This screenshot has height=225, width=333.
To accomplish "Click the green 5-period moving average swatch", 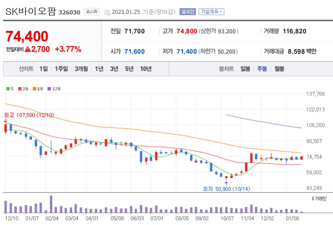I will pos(8,89).
